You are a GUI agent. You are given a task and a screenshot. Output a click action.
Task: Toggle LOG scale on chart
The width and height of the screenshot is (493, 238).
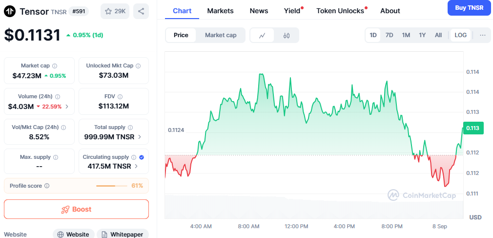(461, 35)
